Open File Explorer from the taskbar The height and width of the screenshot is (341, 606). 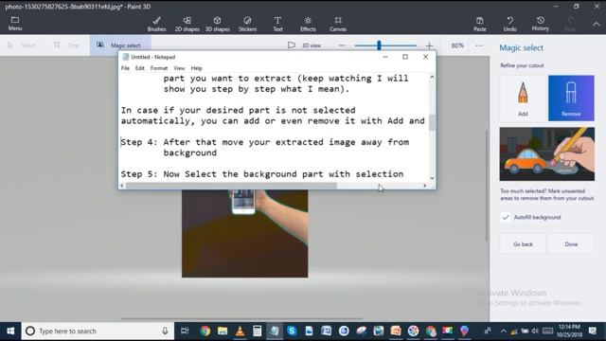click(x=223, y=331)
